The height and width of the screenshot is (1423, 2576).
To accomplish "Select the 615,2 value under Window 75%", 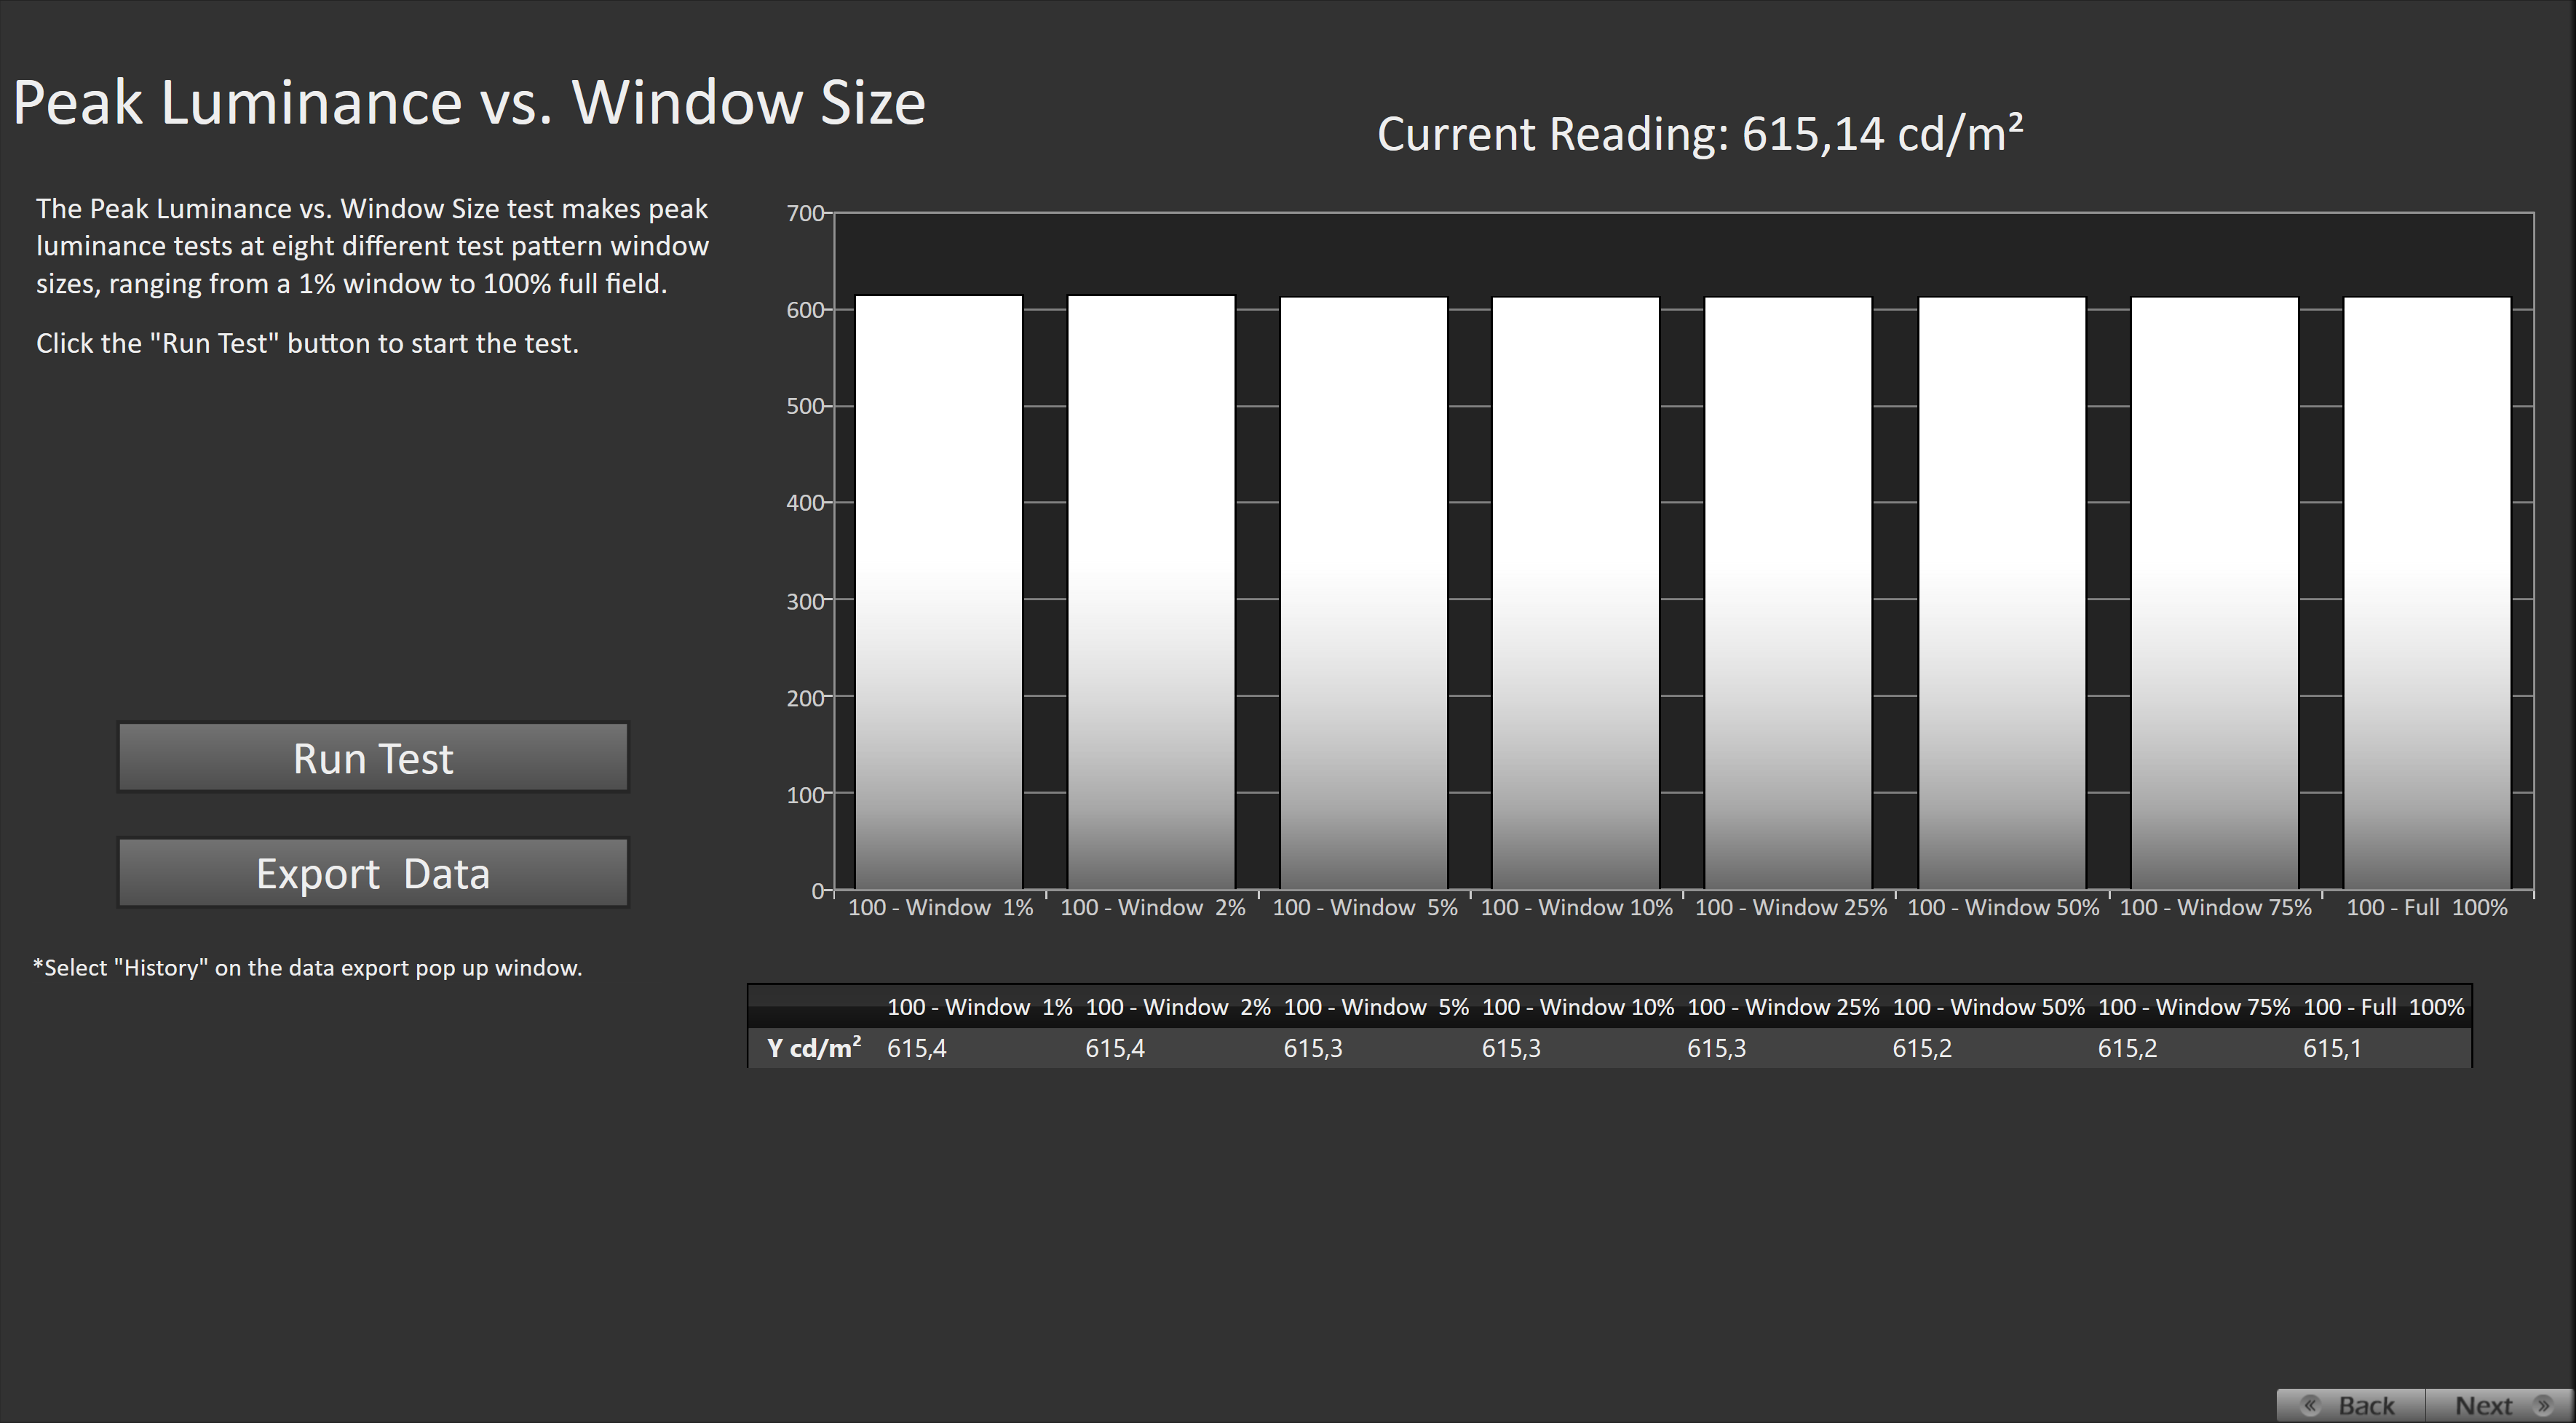I will pos(2127,1048).
